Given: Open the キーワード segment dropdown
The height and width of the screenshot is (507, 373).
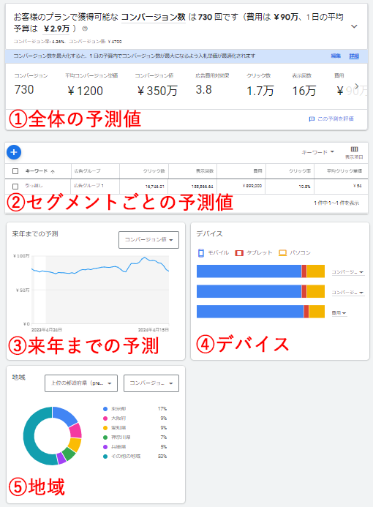Looking at the screenshot, I should coord(317,152).
